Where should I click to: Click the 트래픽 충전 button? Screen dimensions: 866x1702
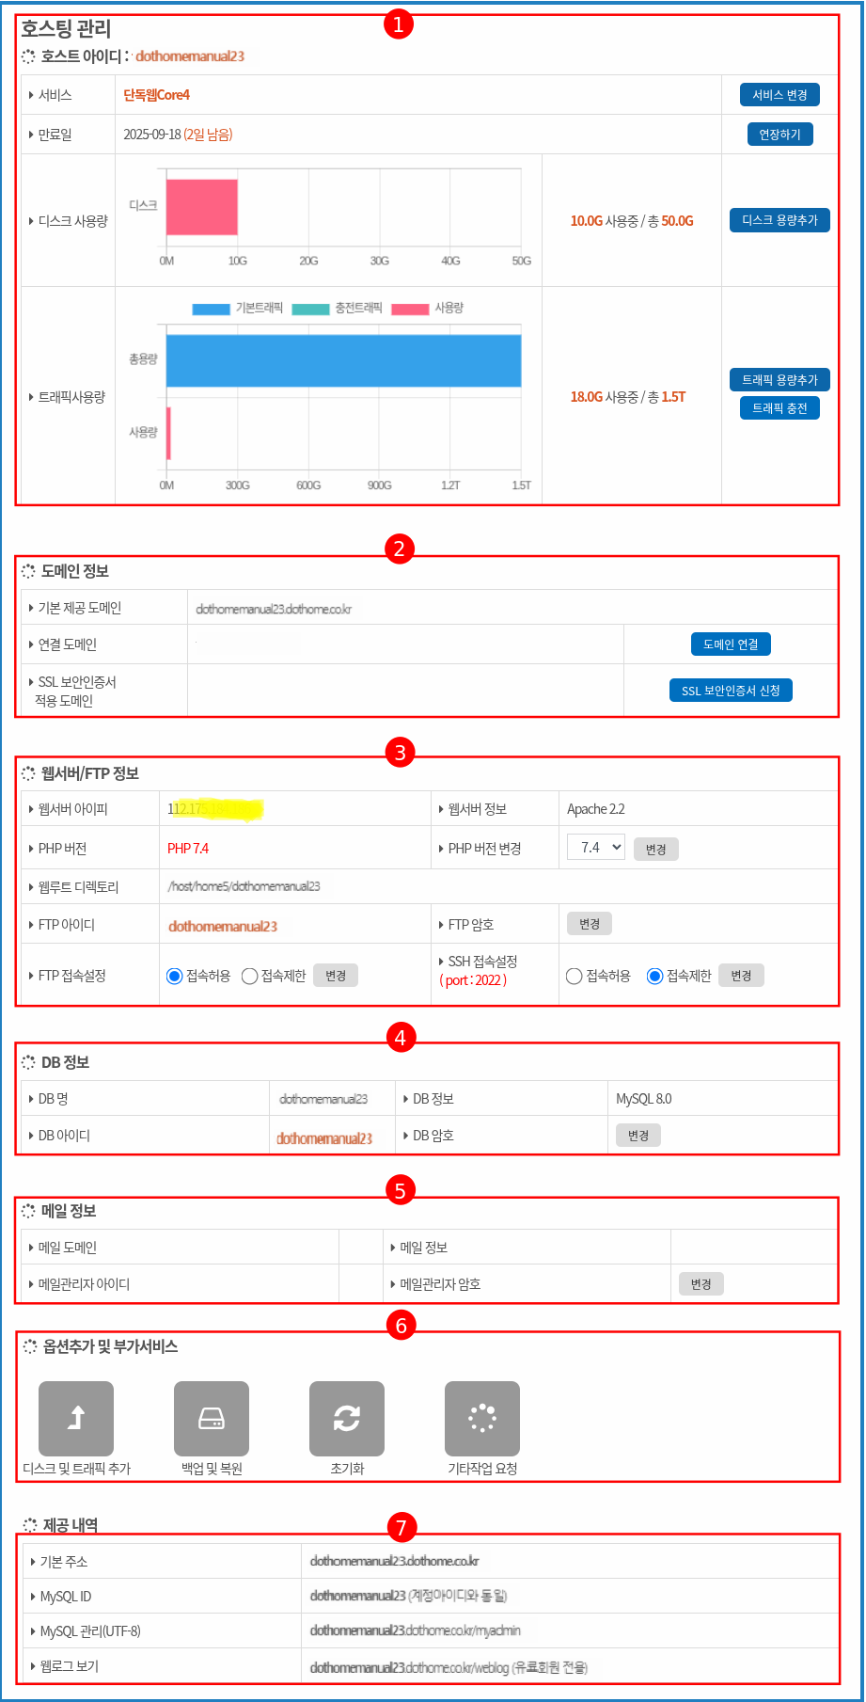[779, 408]
